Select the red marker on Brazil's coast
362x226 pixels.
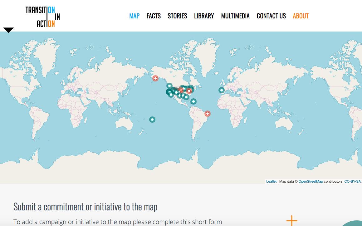[208, 114]
